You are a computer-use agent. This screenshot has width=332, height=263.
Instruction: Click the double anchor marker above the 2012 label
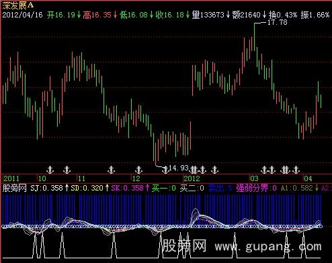coord(194,170)
